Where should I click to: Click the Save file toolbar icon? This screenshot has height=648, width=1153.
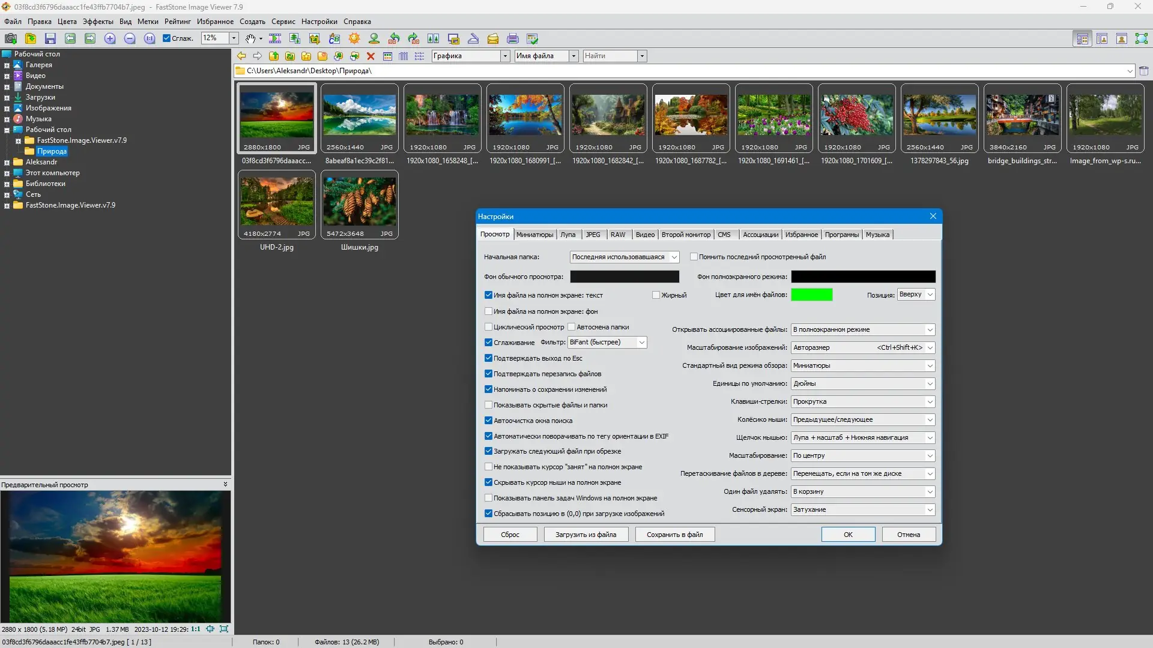(50, 38)
